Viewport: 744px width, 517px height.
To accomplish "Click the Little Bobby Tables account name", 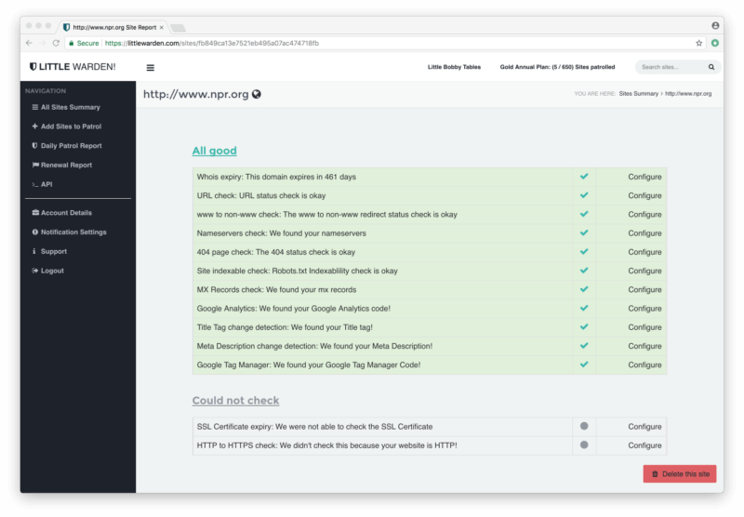I will point(454,67).
